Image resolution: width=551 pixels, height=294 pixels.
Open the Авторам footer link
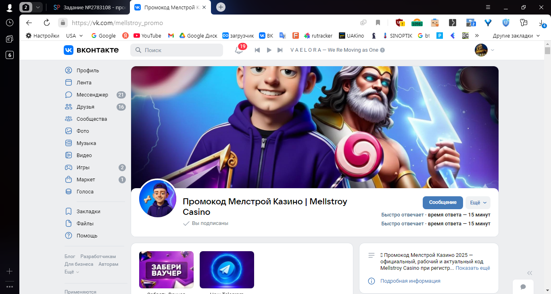point(109,264)
